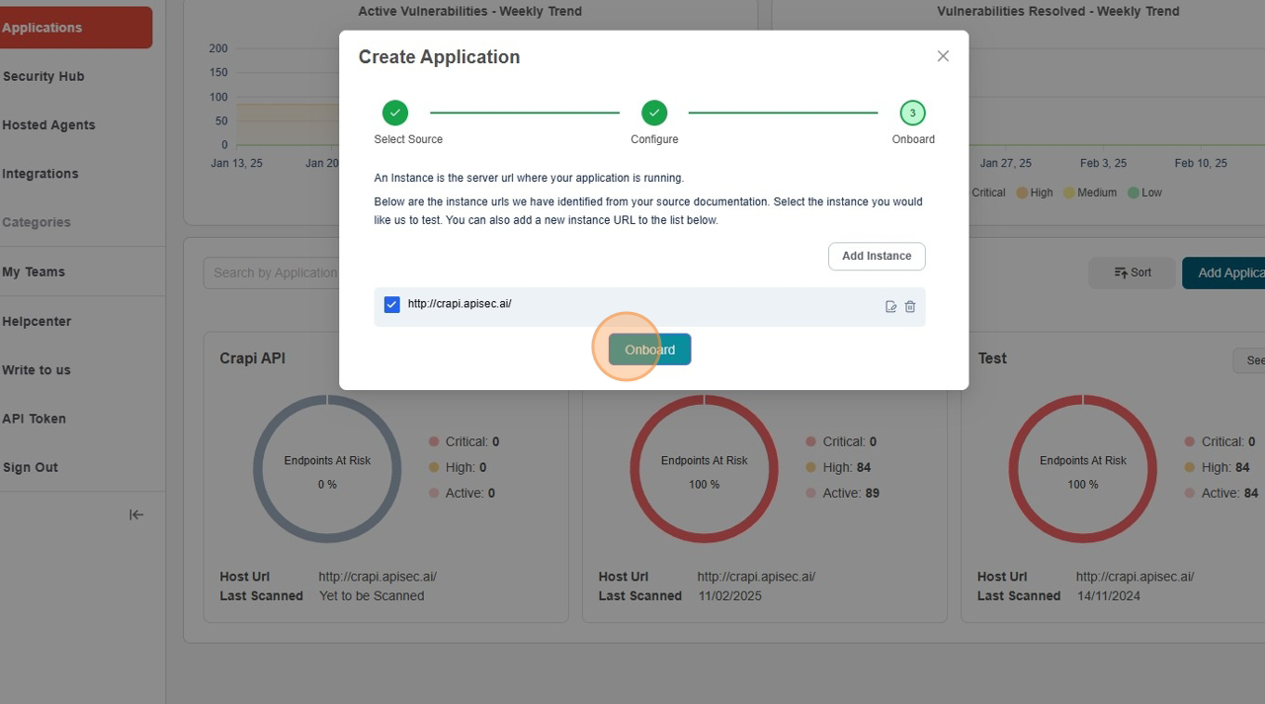The width and height of the screenshot is (1265, 704).
Task: Click the Add Instance button
Action: [x=877, y=256]
